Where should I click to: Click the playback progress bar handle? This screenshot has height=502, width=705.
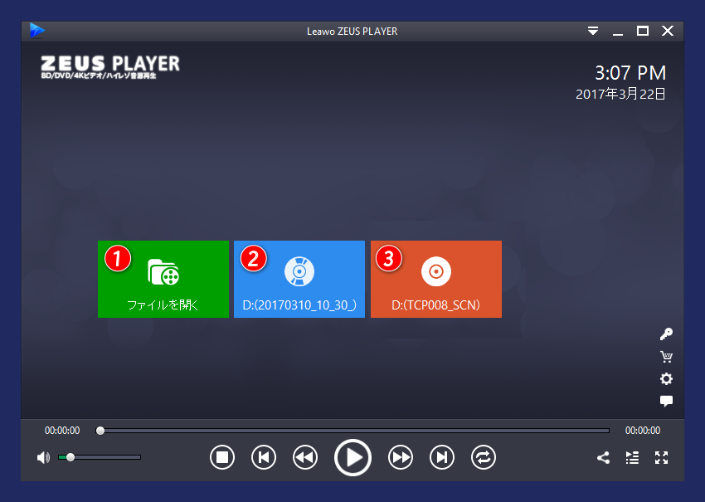[100, 430]
